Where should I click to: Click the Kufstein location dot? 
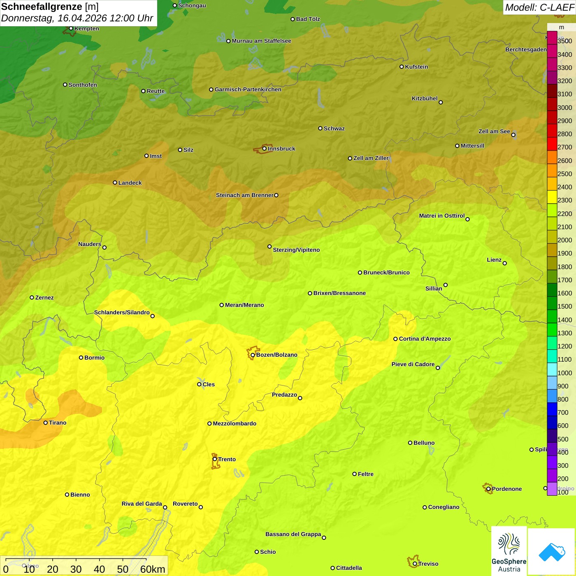(402, 67)
